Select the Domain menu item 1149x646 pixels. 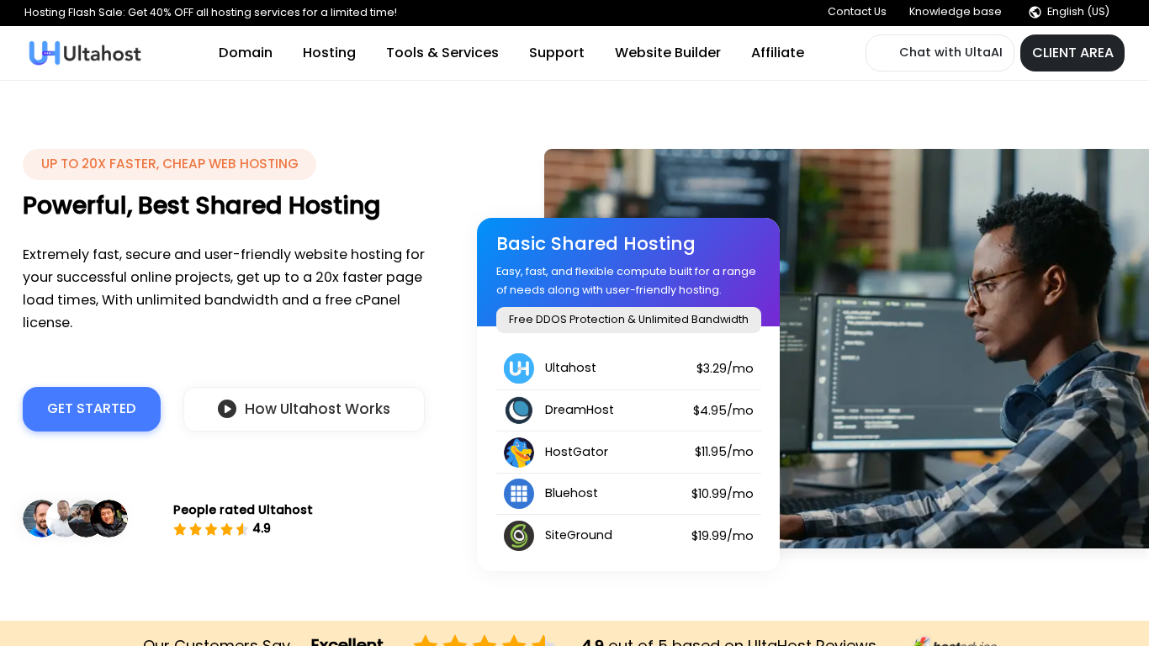click(246, 52)
